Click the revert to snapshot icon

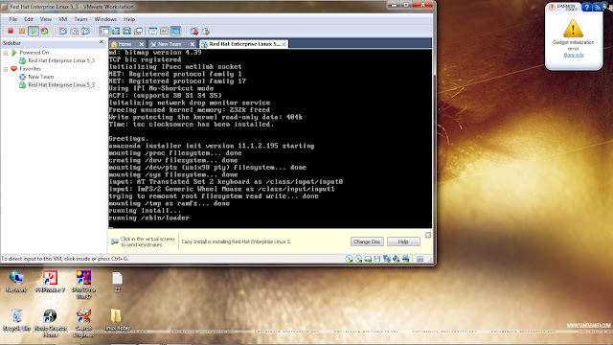[75, 31]
